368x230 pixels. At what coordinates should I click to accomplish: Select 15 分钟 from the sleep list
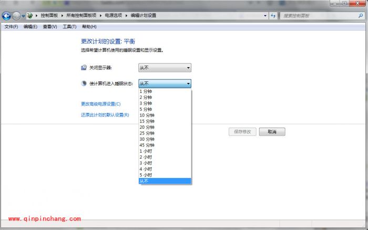tap(165, 121)
